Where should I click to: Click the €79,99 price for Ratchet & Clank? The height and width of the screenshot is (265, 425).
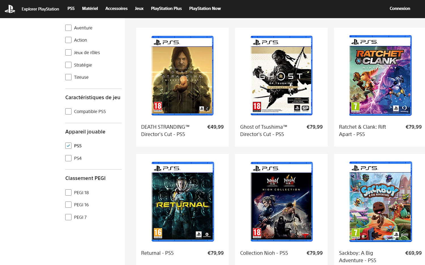[x=413, y=127]
